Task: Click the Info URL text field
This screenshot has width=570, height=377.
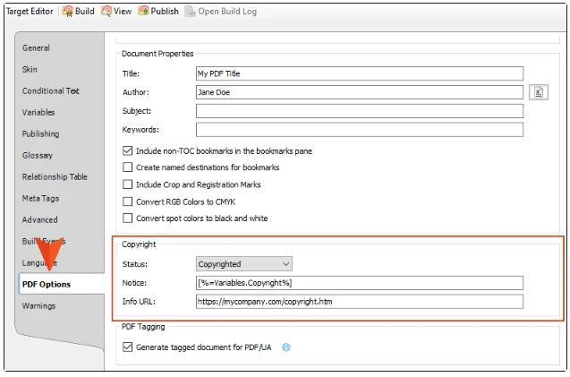Action: (x=359, y=302)
